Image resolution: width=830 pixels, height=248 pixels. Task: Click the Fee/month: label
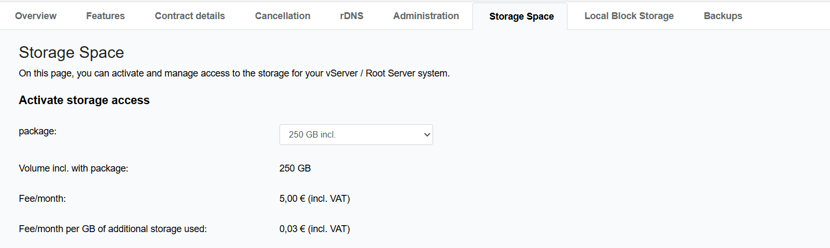point(42,199)
